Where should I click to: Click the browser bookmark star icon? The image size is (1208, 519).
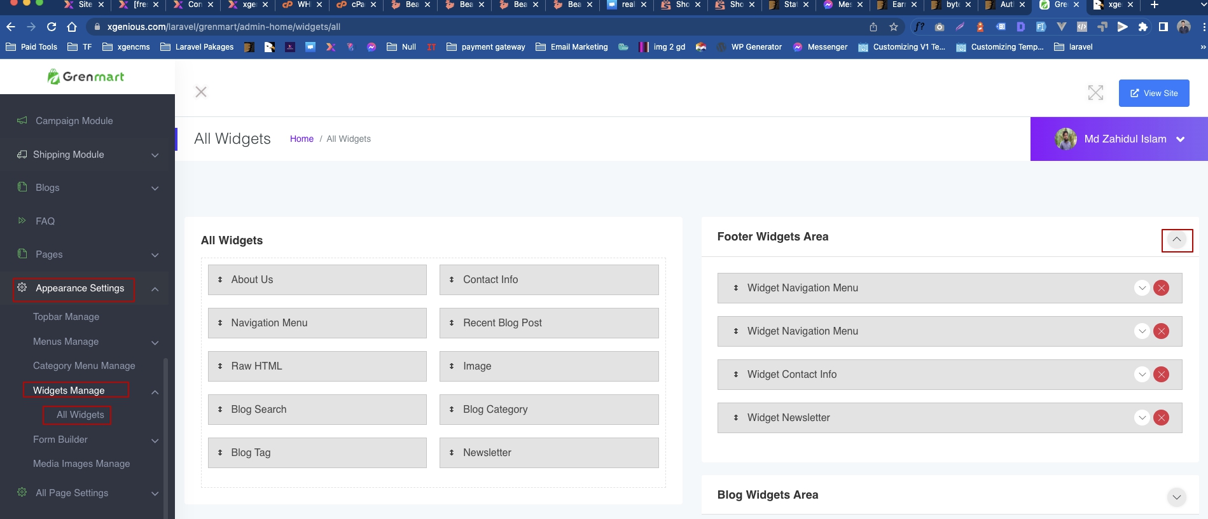[894, 27]
